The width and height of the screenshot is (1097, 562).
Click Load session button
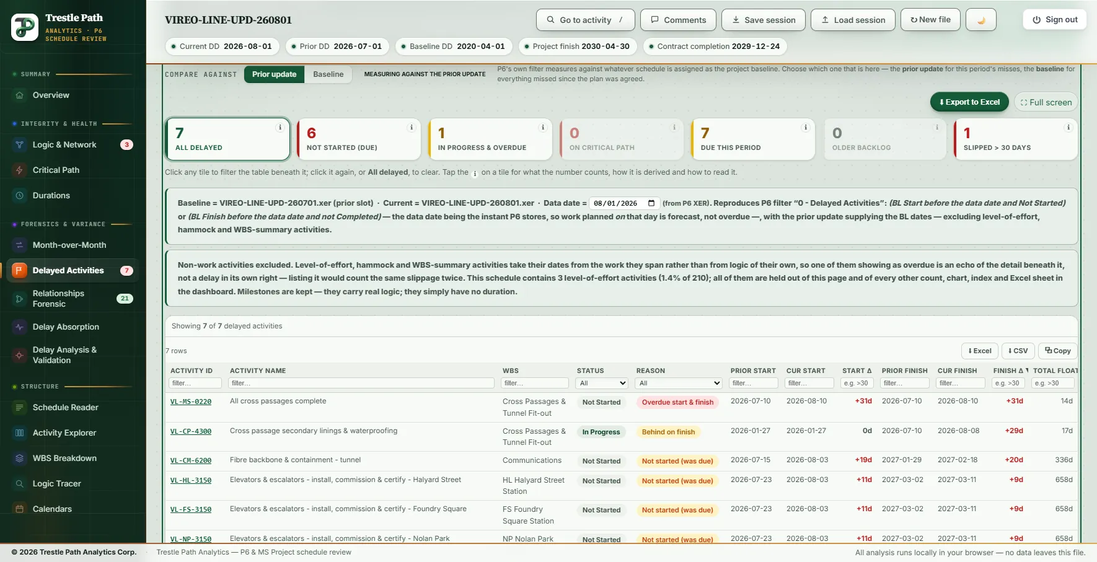[x=853, y=20]
